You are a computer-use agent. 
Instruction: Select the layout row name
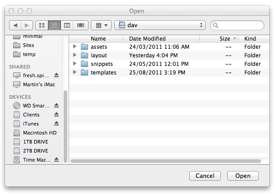99,56
